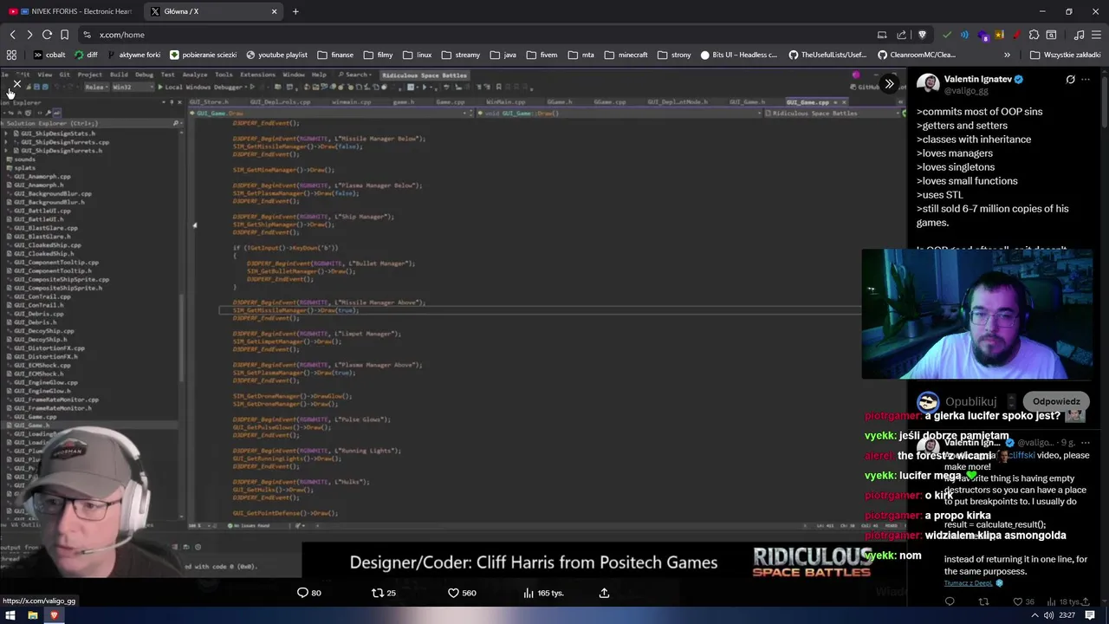
Task: Open the extensions puzzle menu
Action: click(1034, 35)
